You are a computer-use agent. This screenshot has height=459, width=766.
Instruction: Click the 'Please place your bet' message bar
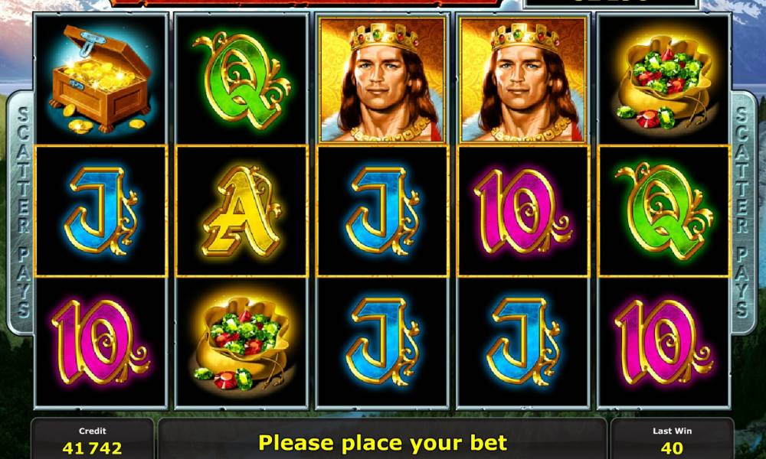(x=382, y=441)
